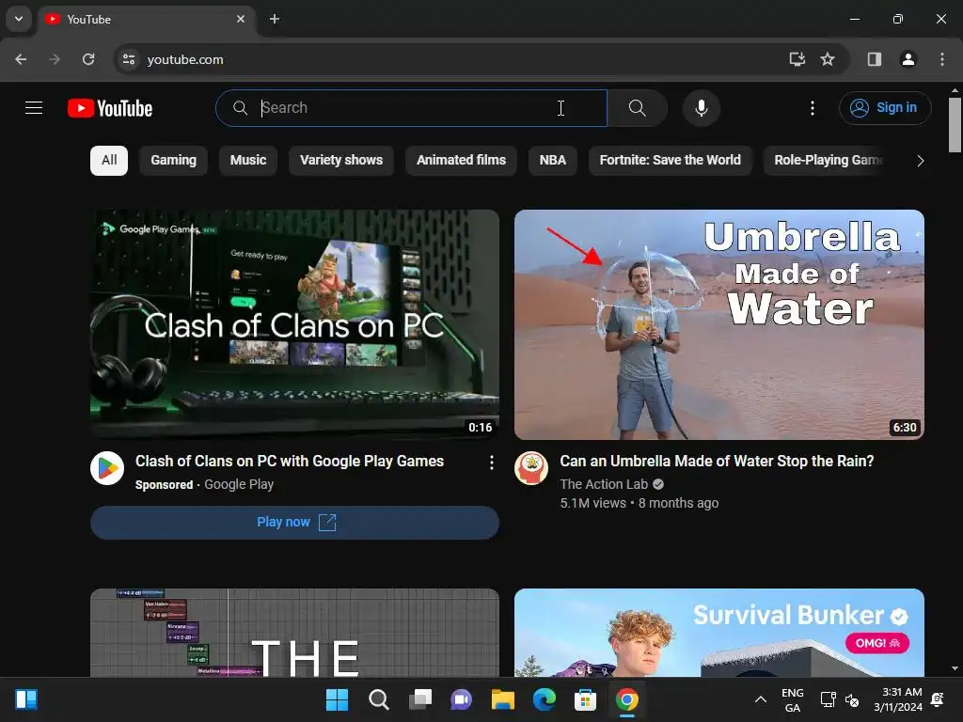Open Windows Start menu
The height and width of the screenshot is (722, 963).
(337, 699)
